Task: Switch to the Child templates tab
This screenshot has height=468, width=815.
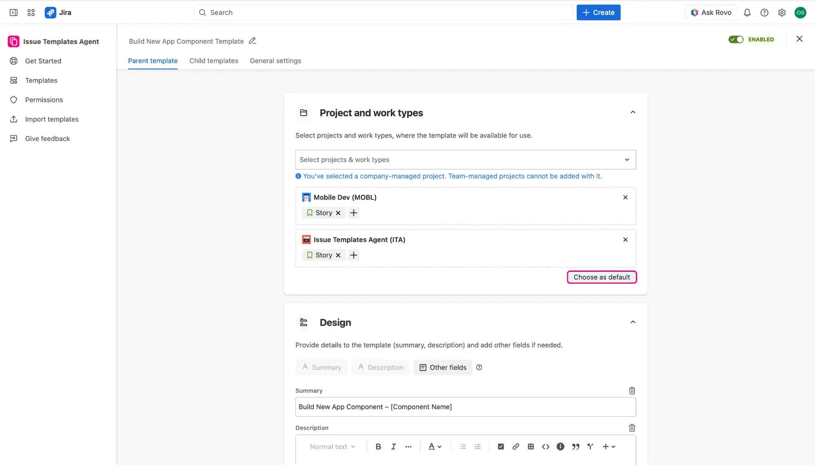Action: (x=214, y=61)
